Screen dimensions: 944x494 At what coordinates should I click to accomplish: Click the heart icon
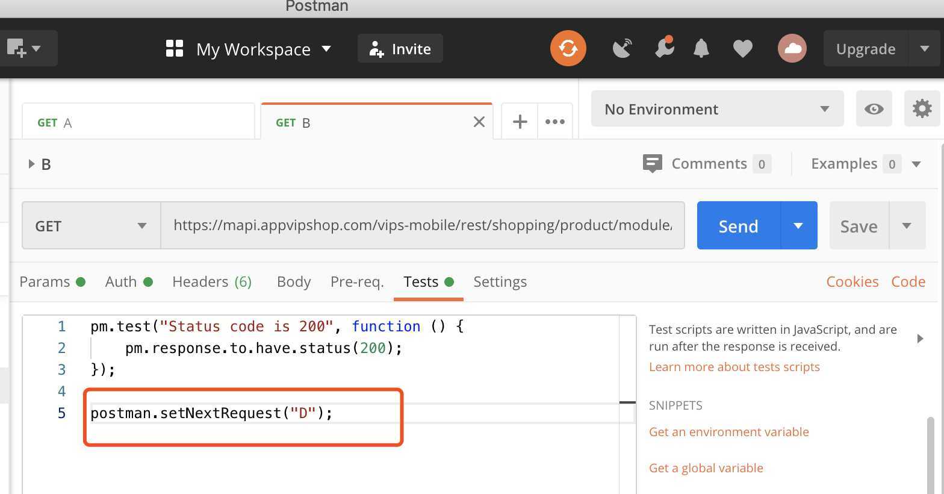pyautogui.click(x=743, y=48)
